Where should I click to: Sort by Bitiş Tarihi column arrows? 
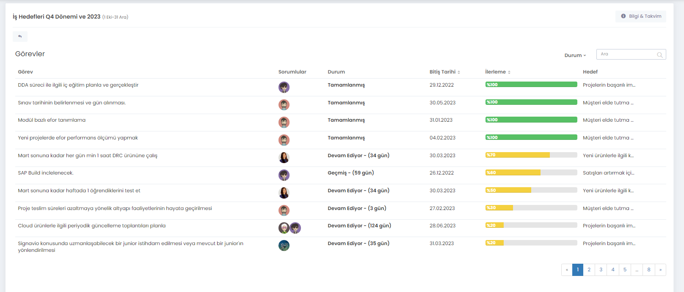coord(459,72)
